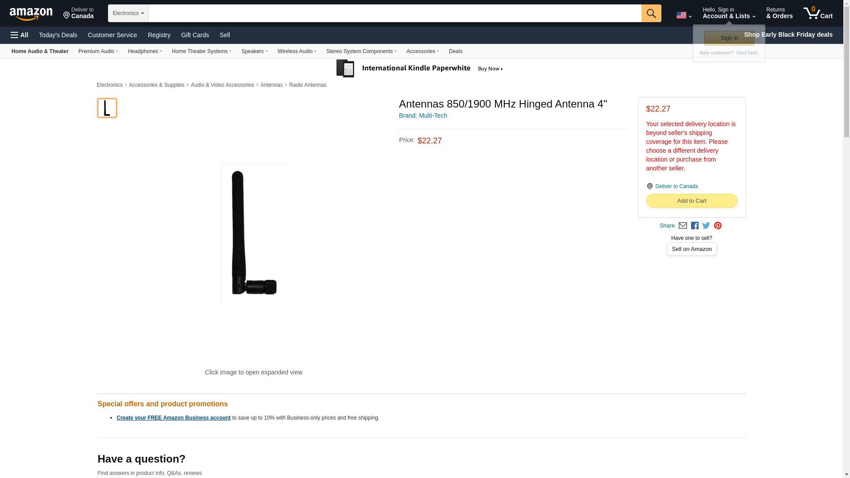This screenshot has width=850, height=478.
Task: Expand the Electronics search category dropdown
Action: [128, 13]
